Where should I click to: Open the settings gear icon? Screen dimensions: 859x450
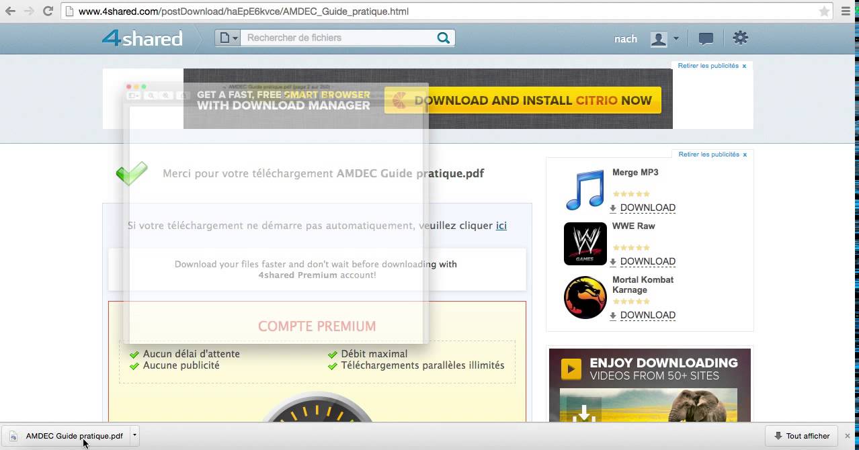(x=740, y=38)
